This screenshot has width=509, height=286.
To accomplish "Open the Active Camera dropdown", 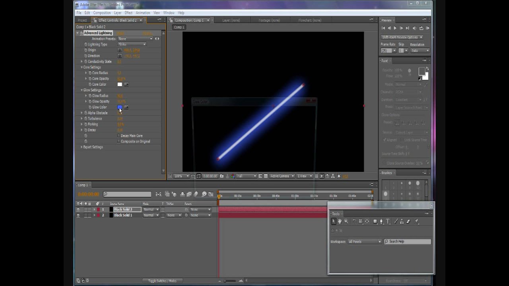I will click(282, 176).
